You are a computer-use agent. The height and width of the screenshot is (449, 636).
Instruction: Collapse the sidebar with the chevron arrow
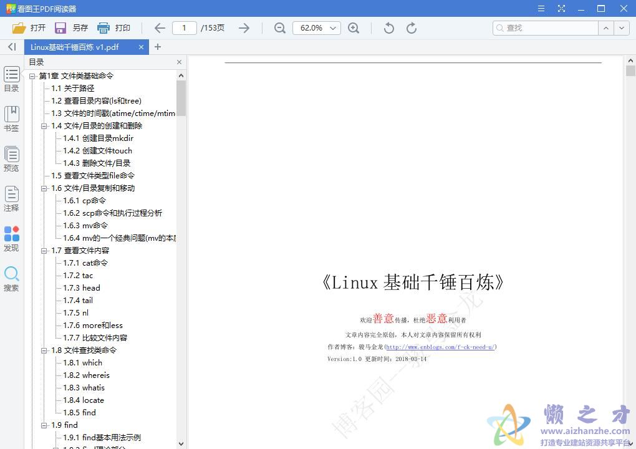(11, 47)
